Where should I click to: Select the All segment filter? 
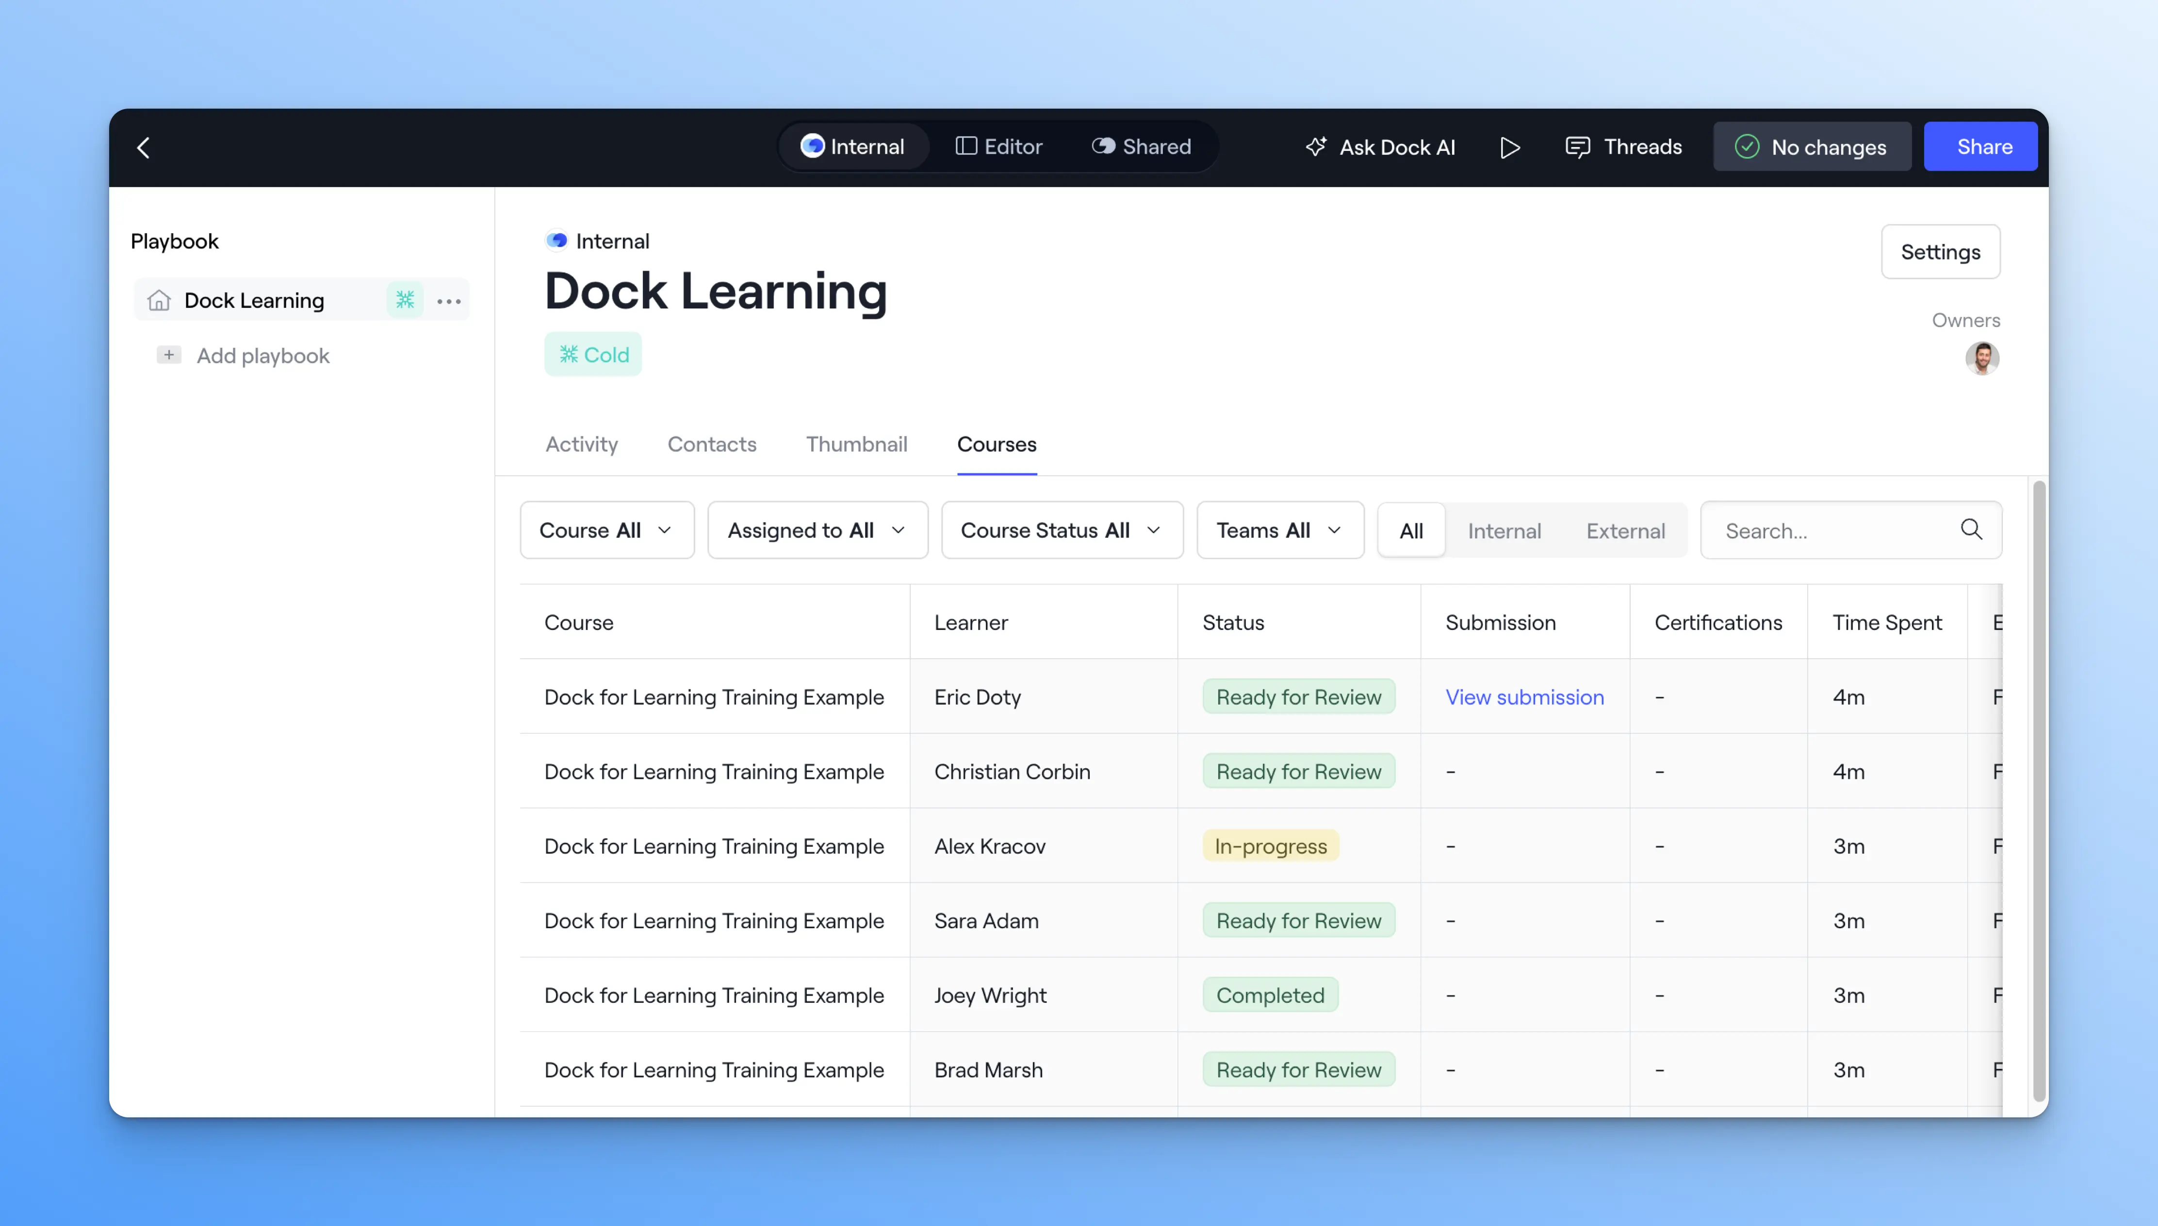pos(1412,531)
